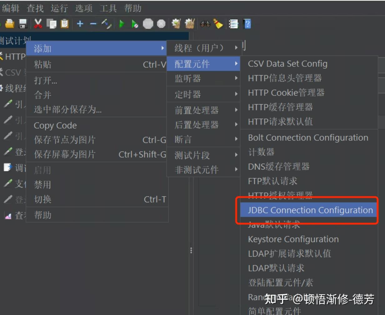Choose 粘贴 from the context menu

97,64
